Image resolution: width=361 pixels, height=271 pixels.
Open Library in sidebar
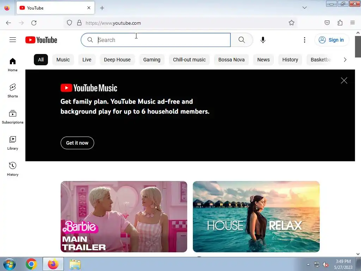pos(13,143)
